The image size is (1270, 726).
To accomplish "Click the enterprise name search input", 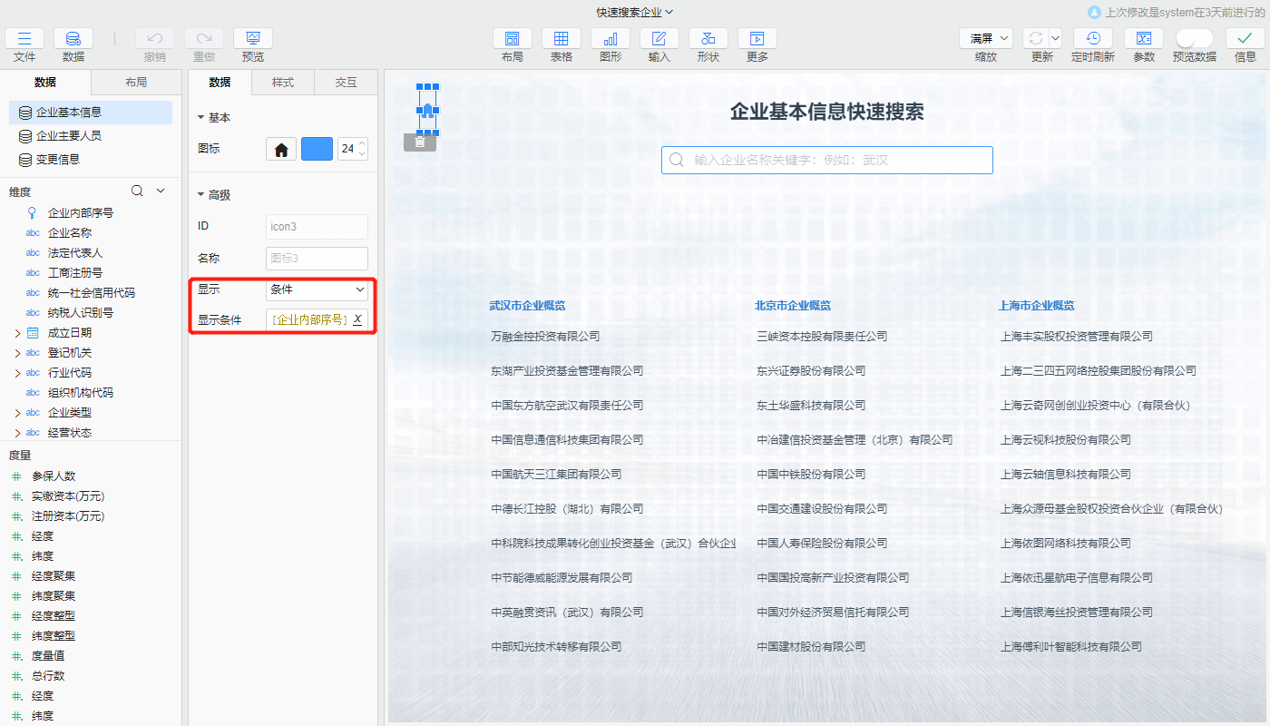I will 827,160.
